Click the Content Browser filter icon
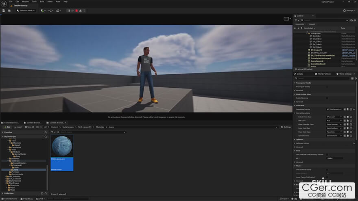Screen dimensions: 358x201 point(53,132)
